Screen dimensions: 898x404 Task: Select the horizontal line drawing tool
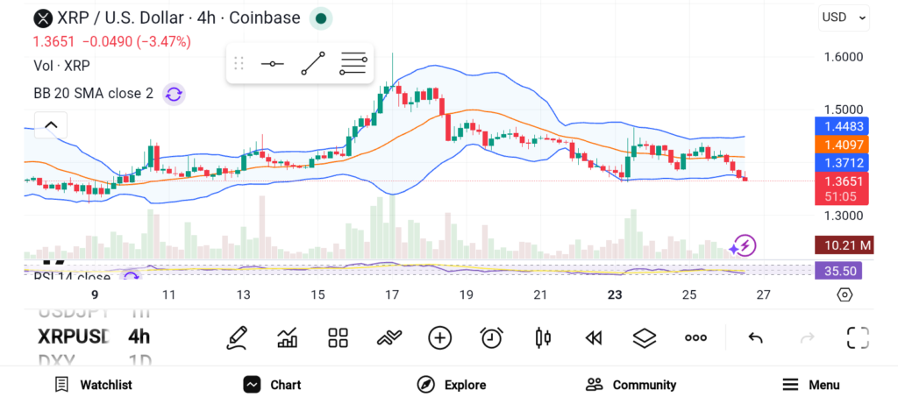(x=272, y=64)
